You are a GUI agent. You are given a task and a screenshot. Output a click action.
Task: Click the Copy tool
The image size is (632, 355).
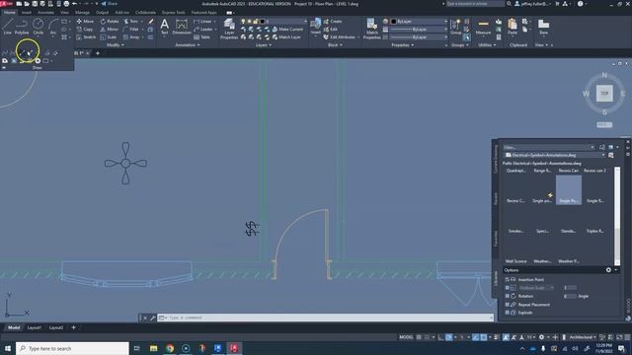click(x=85, y=29)
